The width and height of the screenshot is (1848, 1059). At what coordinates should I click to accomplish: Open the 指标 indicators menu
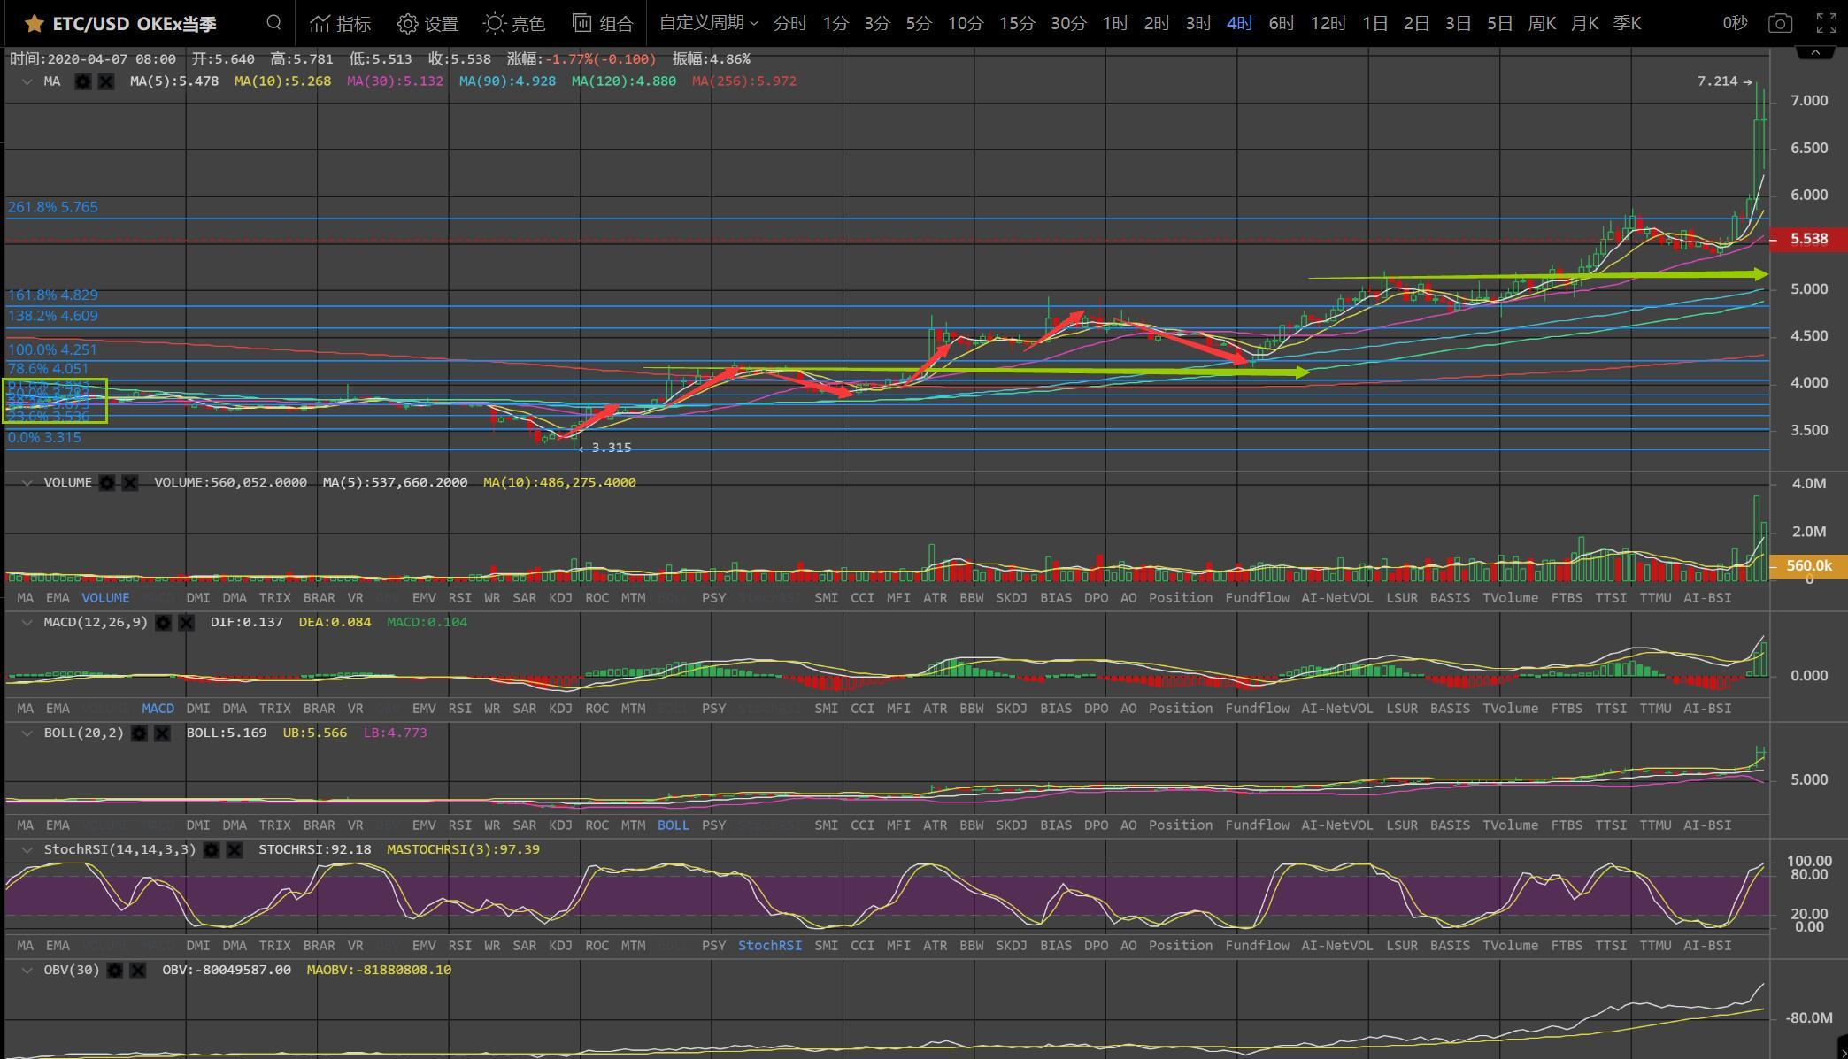(x=341, y=24)
